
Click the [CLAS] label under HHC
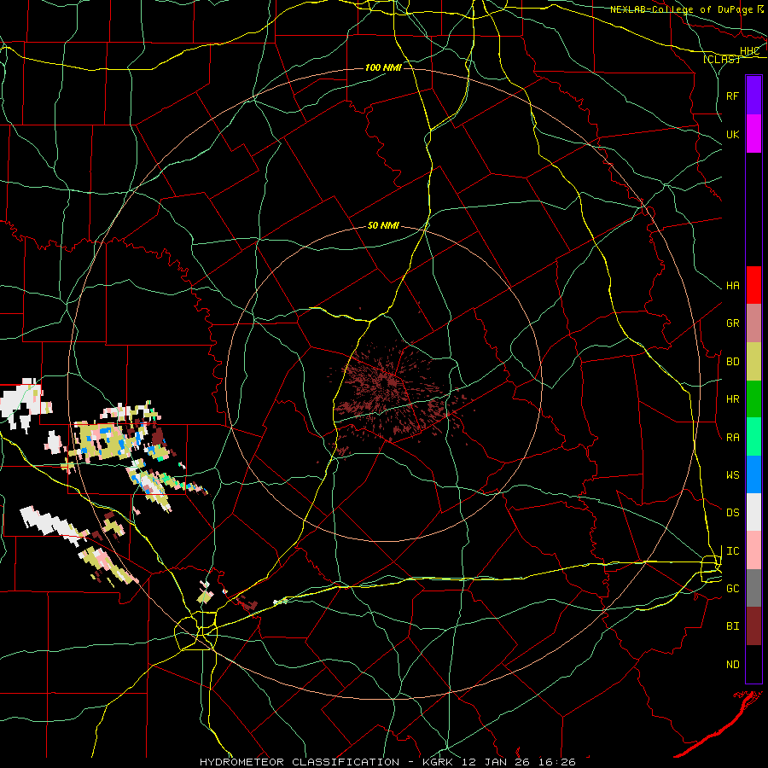[x=721, y=59]
